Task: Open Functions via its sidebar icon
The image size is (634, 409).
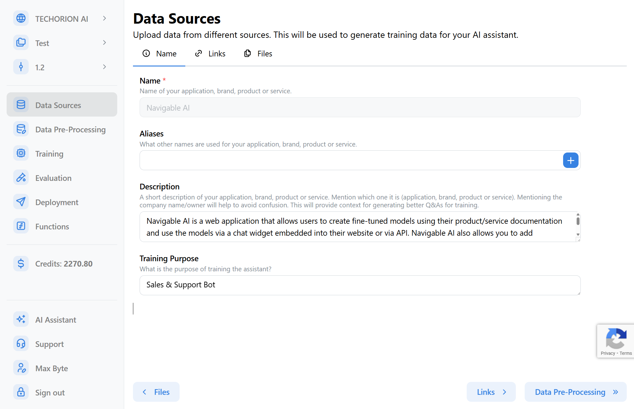Action: pyautogui.click(x=21, y=226)
